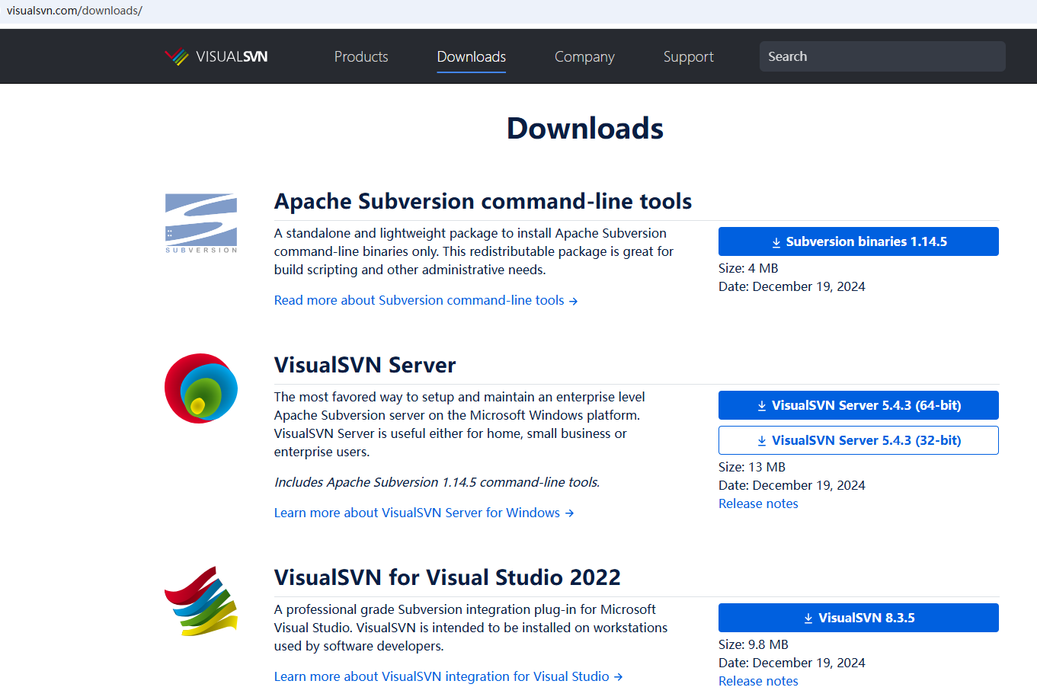Click the VisualSVN Server circular logo

click(201, 388)
